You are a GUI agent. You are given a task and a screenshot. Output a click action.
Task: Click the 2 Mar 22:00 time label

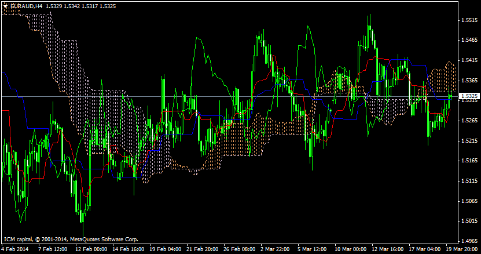tap(275, 249)
